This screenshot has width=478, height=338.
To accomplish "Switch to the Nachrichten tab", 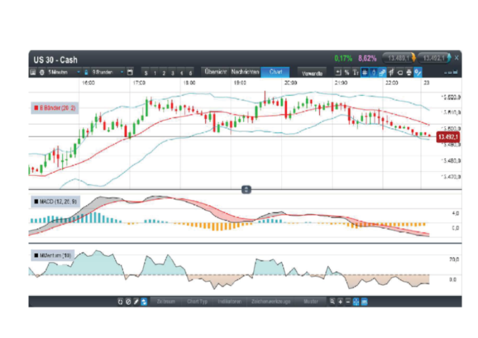I will [245, 72].
